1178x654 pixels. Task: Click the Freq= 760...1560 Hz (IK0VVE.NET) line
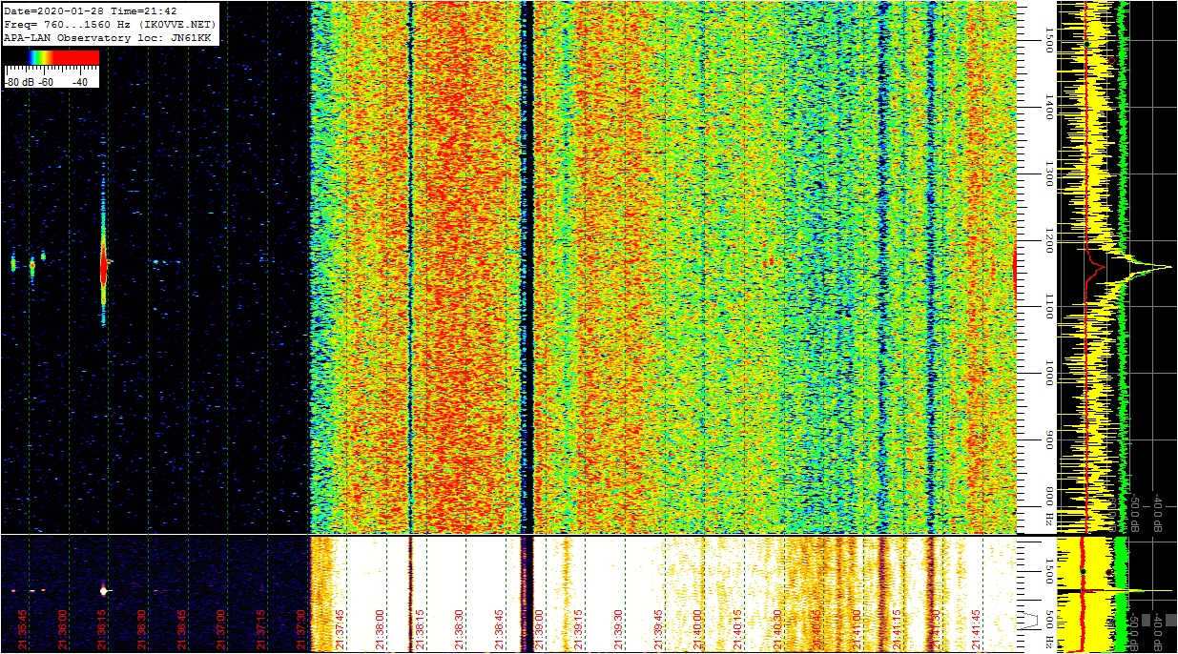point(110,24)
